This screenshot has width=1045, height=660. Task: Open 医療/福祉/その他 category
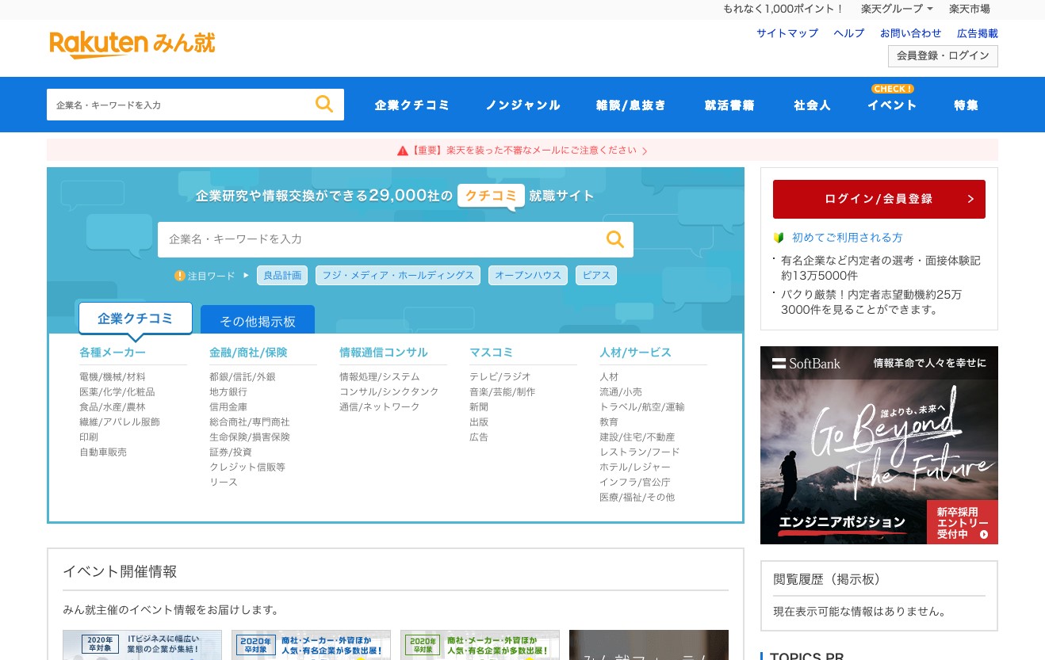point(637,498)
